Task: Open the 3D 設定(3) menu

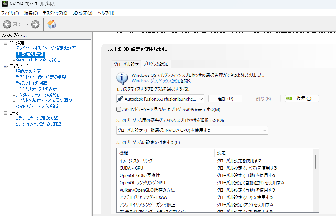Action: coord(82,13)
